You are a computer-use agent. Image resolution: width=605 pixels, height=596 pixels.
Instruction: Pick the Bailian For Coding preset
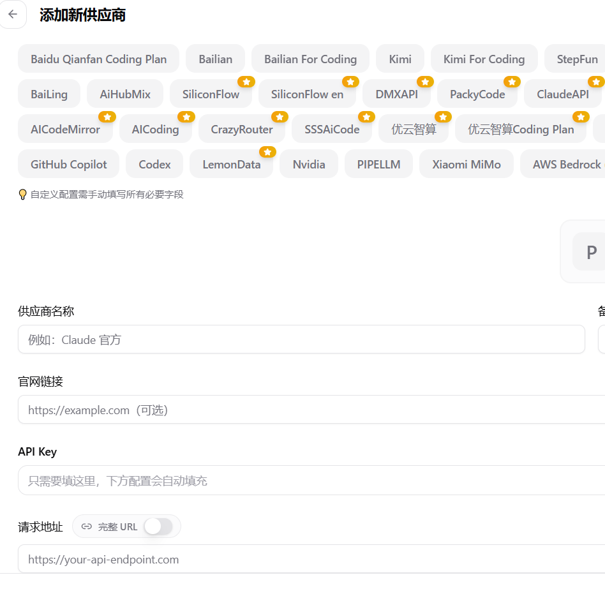310,59
